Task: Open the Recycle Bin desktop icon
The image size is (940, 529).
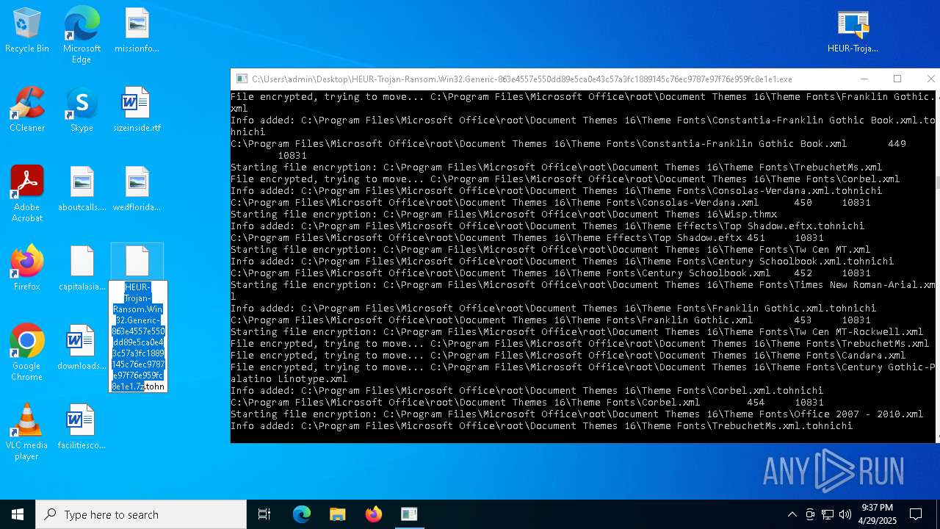Action: point(27,30)
